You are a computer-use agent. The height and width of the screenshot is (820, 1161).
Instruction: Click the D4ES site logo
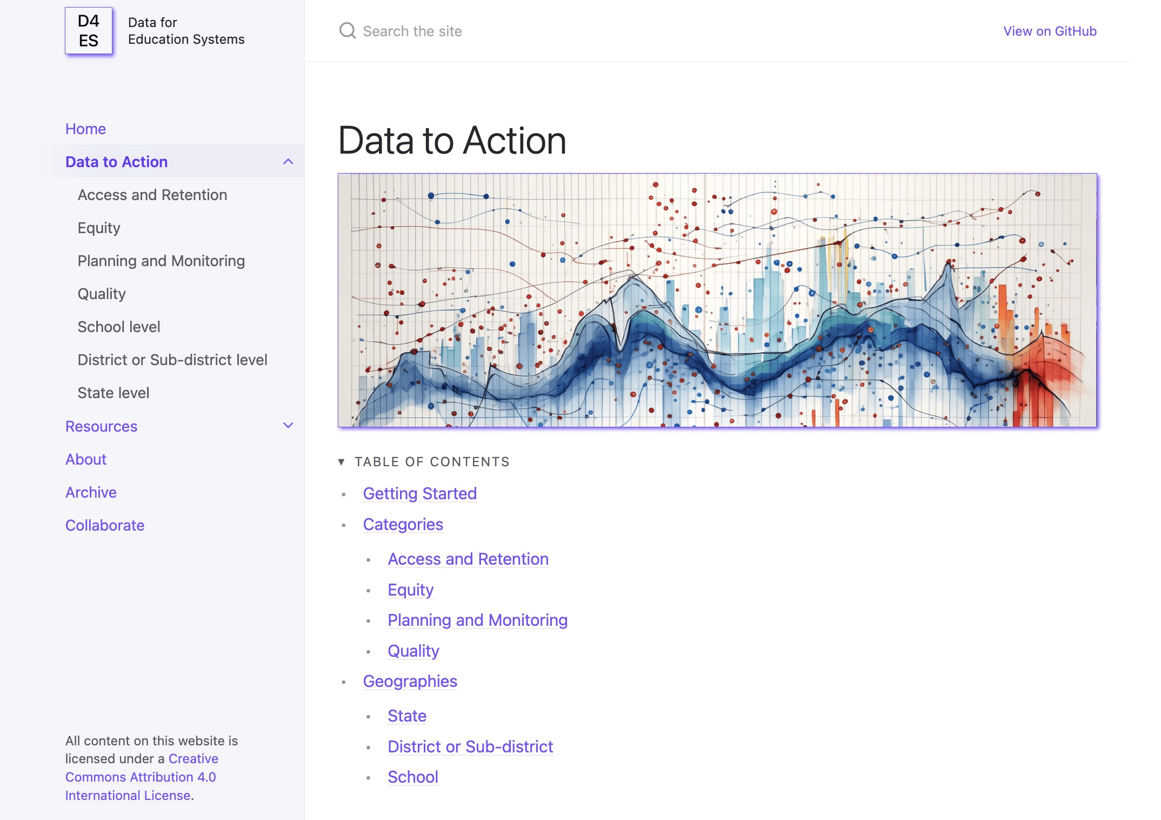(89, 31)
